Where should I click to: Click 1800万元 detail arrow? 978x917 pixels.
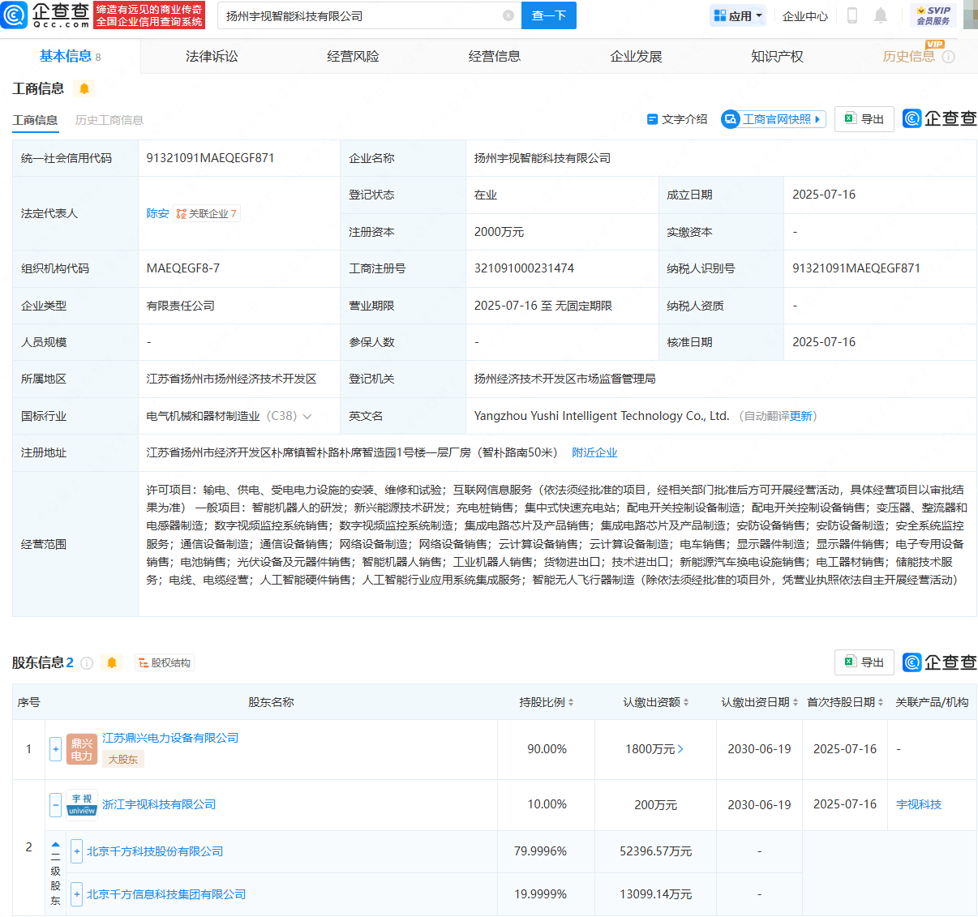pos(680,749)
